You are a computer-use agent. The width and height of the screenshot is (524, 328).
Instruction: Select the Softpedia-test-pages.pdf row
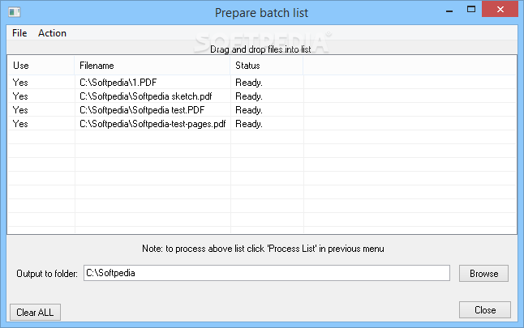pyautogui.click(x=262, y=124)
